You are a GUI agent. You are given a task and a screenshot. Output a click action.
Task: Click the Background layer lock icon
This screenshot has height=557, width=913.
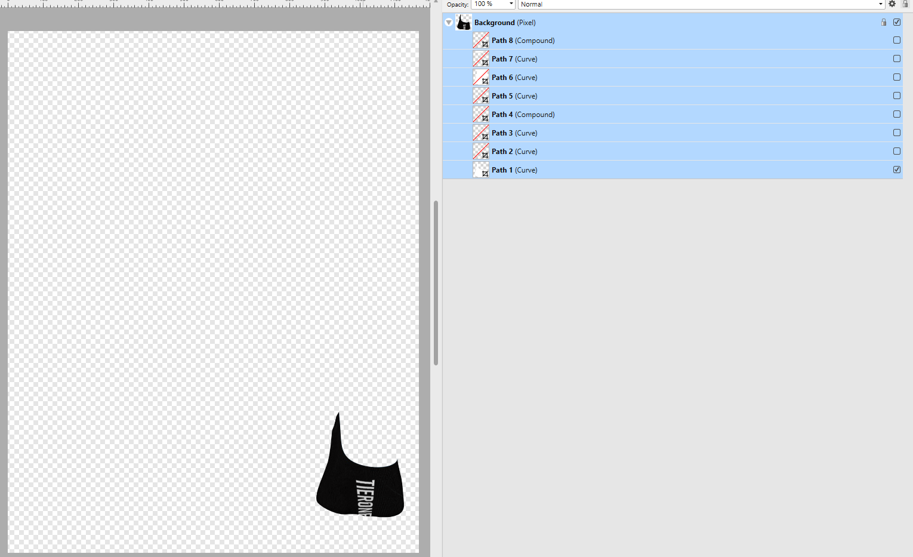pyautogui.click(x=884, y=22)
